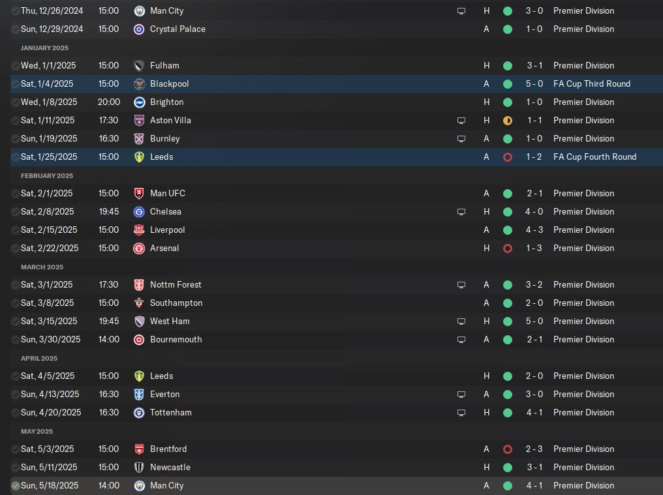Collapse the JANUARY 2025 section header
Screen dimensions: 663x495
pyautogui.click(x=44, y=48)
